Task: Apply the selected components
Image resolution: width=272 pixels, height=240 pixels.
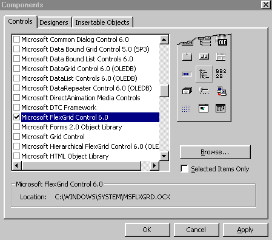Action: tap(245, 230)
